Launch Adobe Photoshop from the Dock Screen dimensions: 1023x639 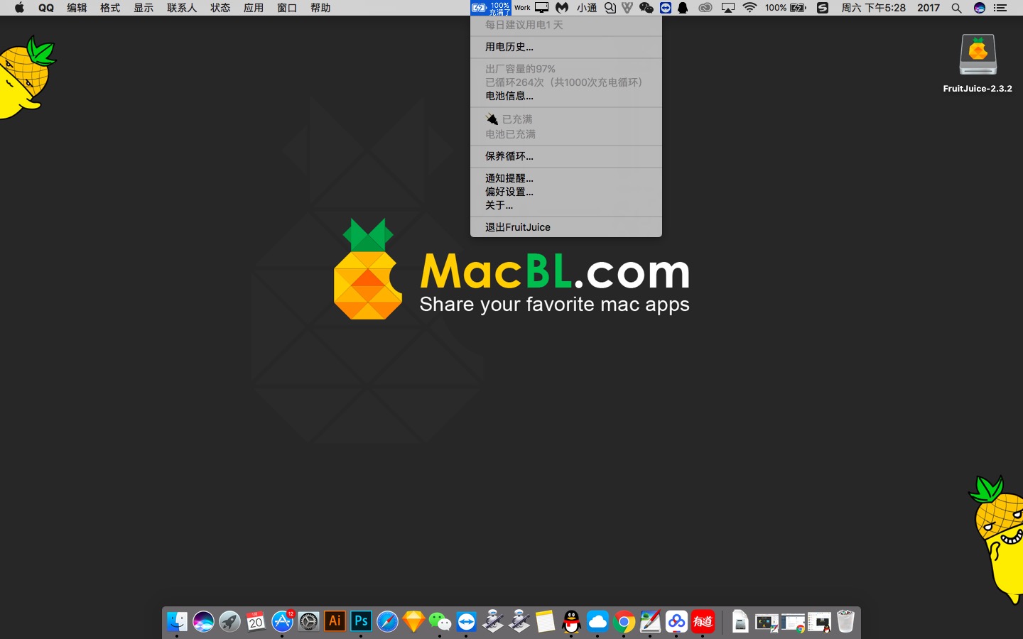pos(361,621)
